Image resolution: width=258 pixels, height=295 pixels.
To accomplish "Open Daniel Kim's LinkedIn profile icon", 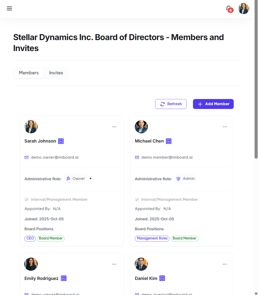I will 162,279.
